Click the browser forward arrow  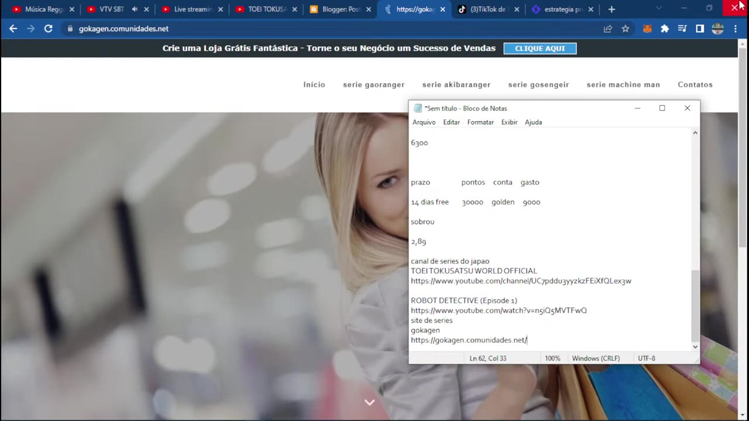click(x=31, y=29)
